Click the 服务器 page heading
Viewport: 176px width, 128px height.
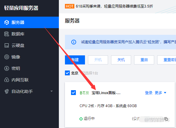tap(72, 21)
